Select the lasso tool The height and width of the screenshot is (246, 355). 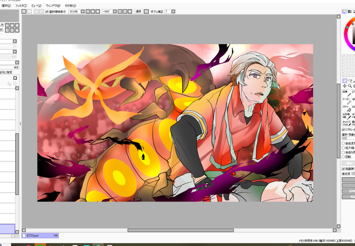point(350,81)
